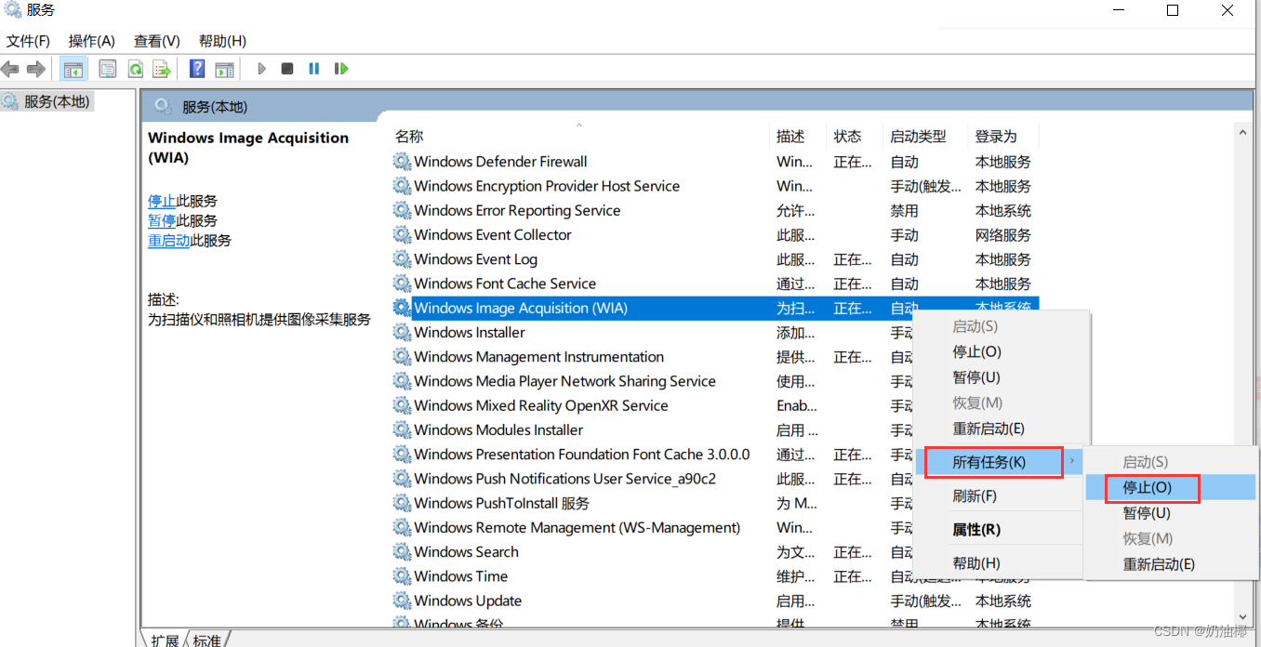Select Windows Push Notifications User Service_a90c2
Image resolution: width=1261 pixels, height=647 pixels.
(x=564, y=479)
